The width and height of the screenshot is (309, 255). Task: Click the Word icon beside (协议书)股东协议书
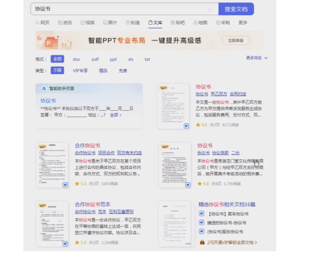pyautogui.click(x=202, y=232)
